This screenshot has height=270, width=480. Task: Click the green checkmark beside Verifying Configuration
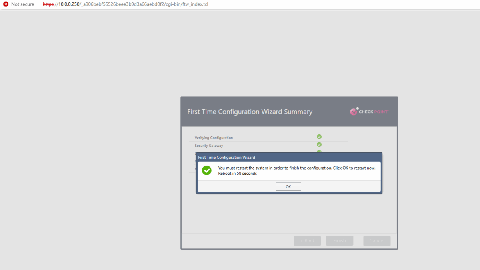click(x=319, y=136)
